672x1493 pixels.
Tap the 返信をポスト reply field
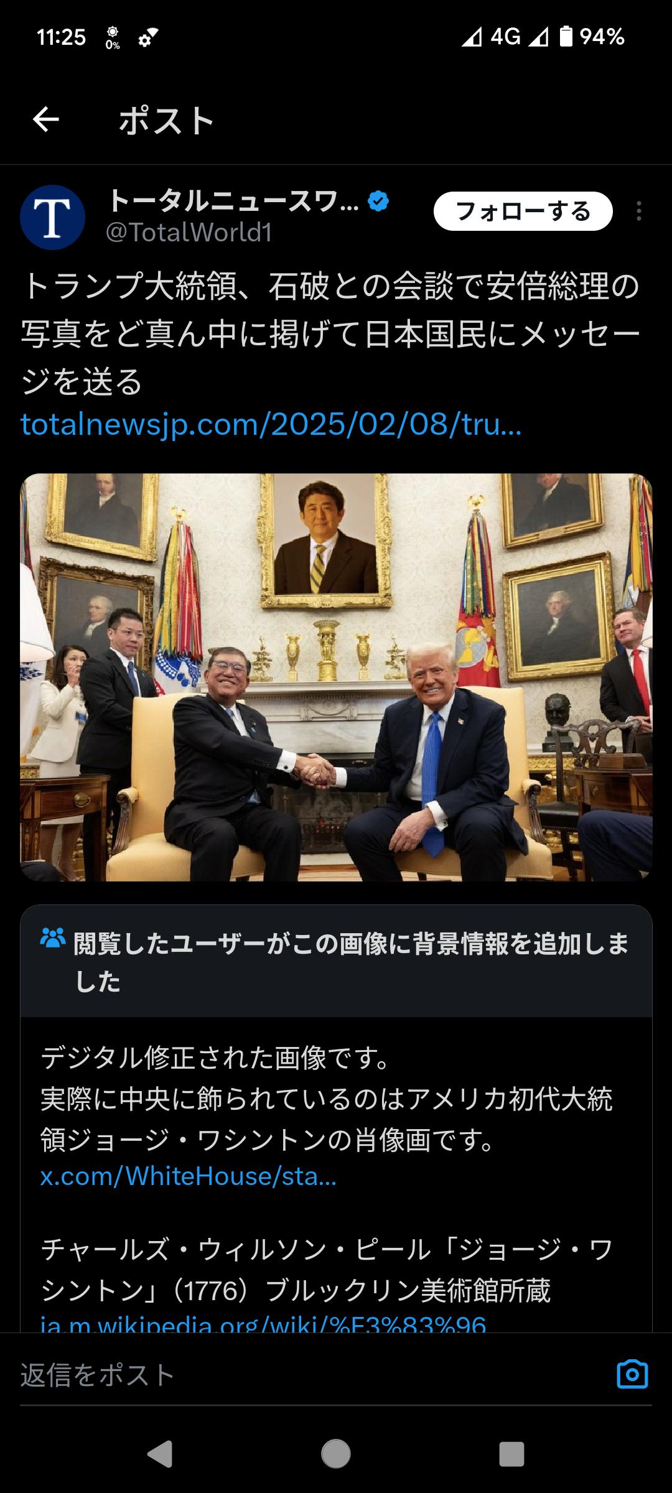click(x=311, y=1374)
